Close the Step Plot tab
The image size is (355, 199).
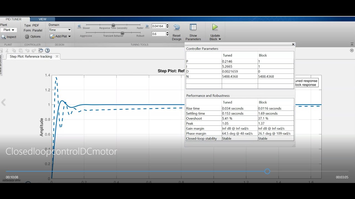tap(57, 56)
